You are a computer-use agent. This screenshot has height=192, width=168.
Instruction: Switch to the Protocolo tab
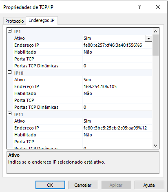15,21
